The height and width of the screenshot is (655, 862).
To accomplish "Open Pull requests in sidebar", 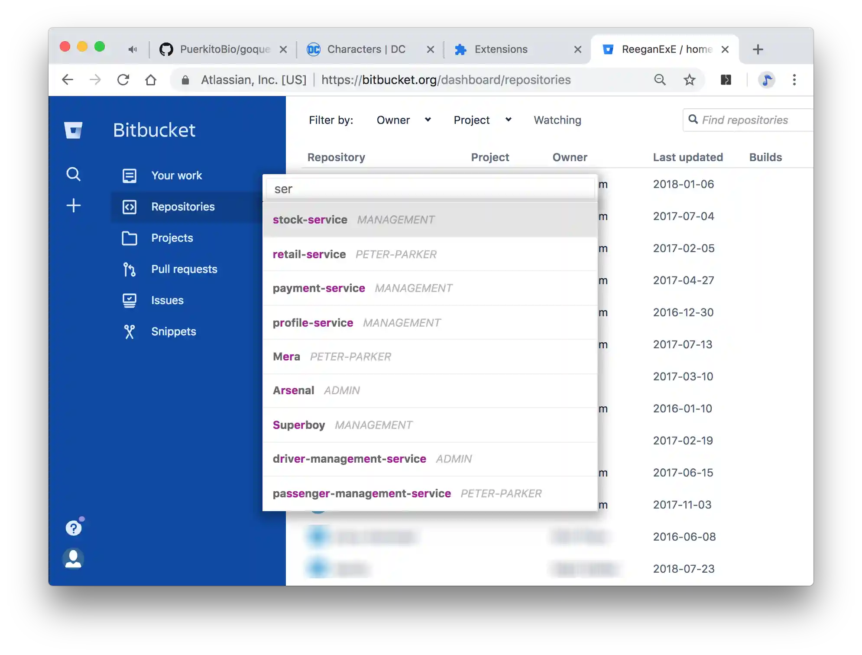I will pos(184,269).
